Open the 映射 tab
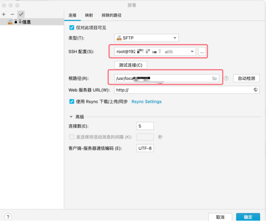Viewport: 266px width, 222px height. point(89,15)
